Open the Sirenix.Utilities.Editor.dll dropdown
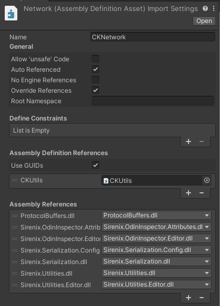Screen dimensions: 220x306 pos(156,285)
